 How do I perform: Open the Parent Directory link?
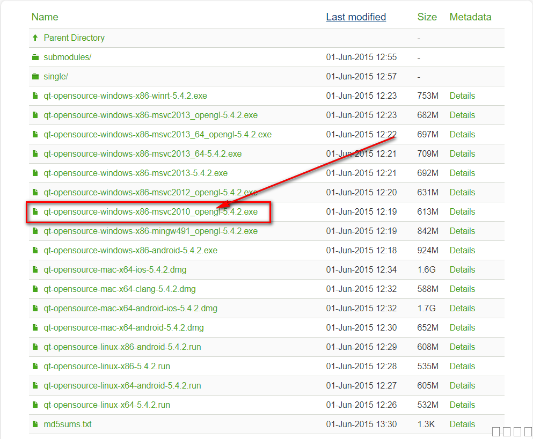click(74, 38)
